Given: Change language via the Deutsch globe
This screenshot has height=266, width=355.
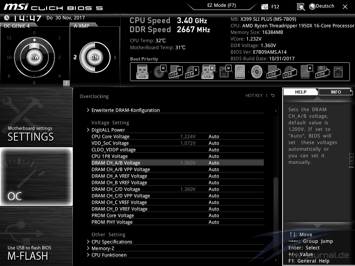Looking at the screenshot, I should point(322,6).
